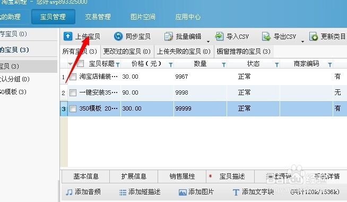This screenshot has height=202, width=347.
Task: Click the row number 3 header cell
Action: tap(64, 108)
